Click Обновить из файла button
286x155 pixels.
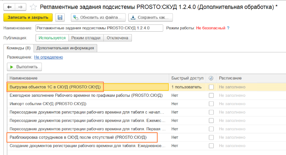[98, 18]
